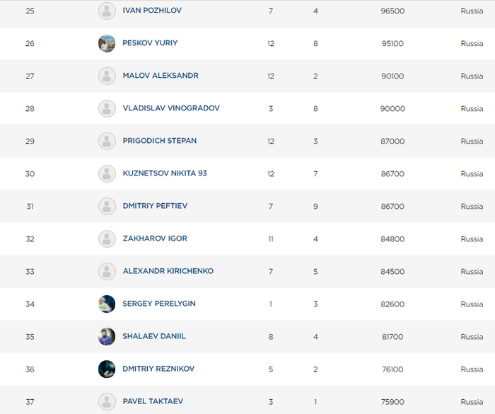Click Pavel Taktaev's avatar icon

tap(107, 401)
